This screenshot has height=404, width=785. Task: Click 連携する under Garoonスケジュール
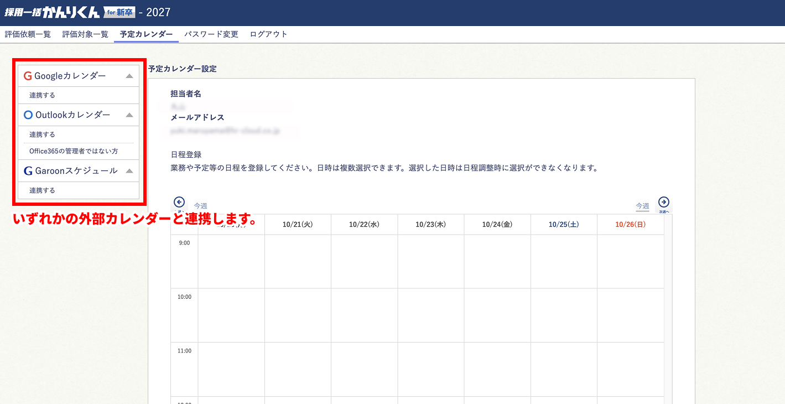click(x=43, y=190)
